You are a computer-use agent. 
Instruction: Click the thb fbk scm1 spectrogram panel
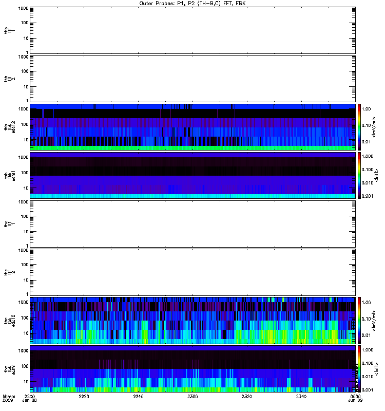pos(192,175)
